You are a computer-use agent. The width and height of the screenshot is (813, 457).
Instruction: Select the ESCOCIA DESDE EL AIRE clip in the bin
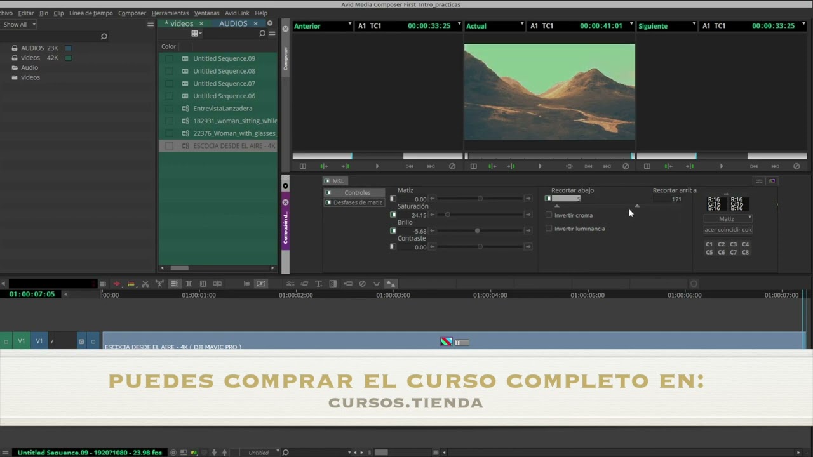pyautogui.click(x=218, y=145)
